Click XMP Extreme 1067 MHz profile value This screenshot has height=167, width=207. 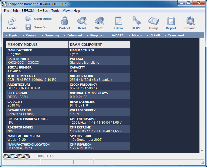click(96, 131)
